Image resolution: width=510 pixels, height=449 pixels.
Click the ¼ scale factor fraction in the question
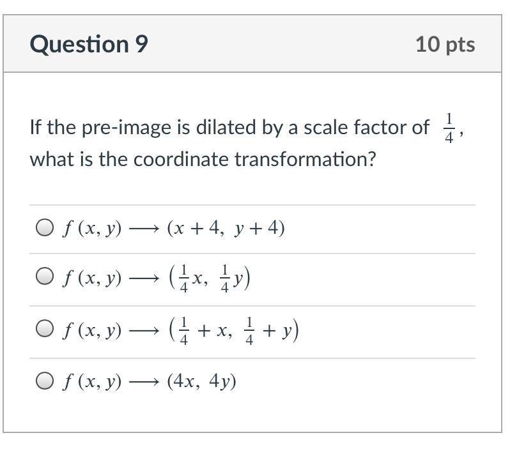(449, 128)
